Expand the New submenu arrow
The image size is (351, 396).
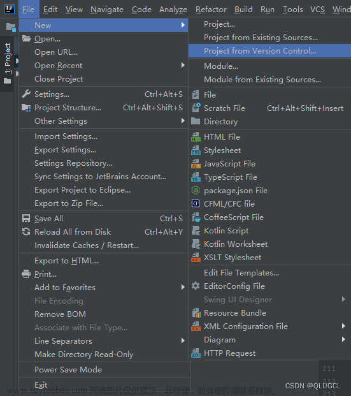click(x=183, y=25)
